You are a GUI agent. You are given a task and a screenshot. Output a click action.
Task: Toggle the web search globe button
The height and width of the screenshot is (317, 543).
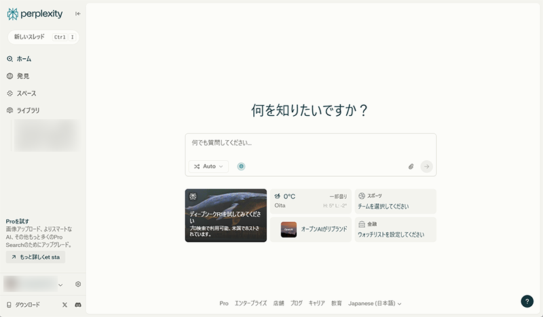(x=242, y=167)
